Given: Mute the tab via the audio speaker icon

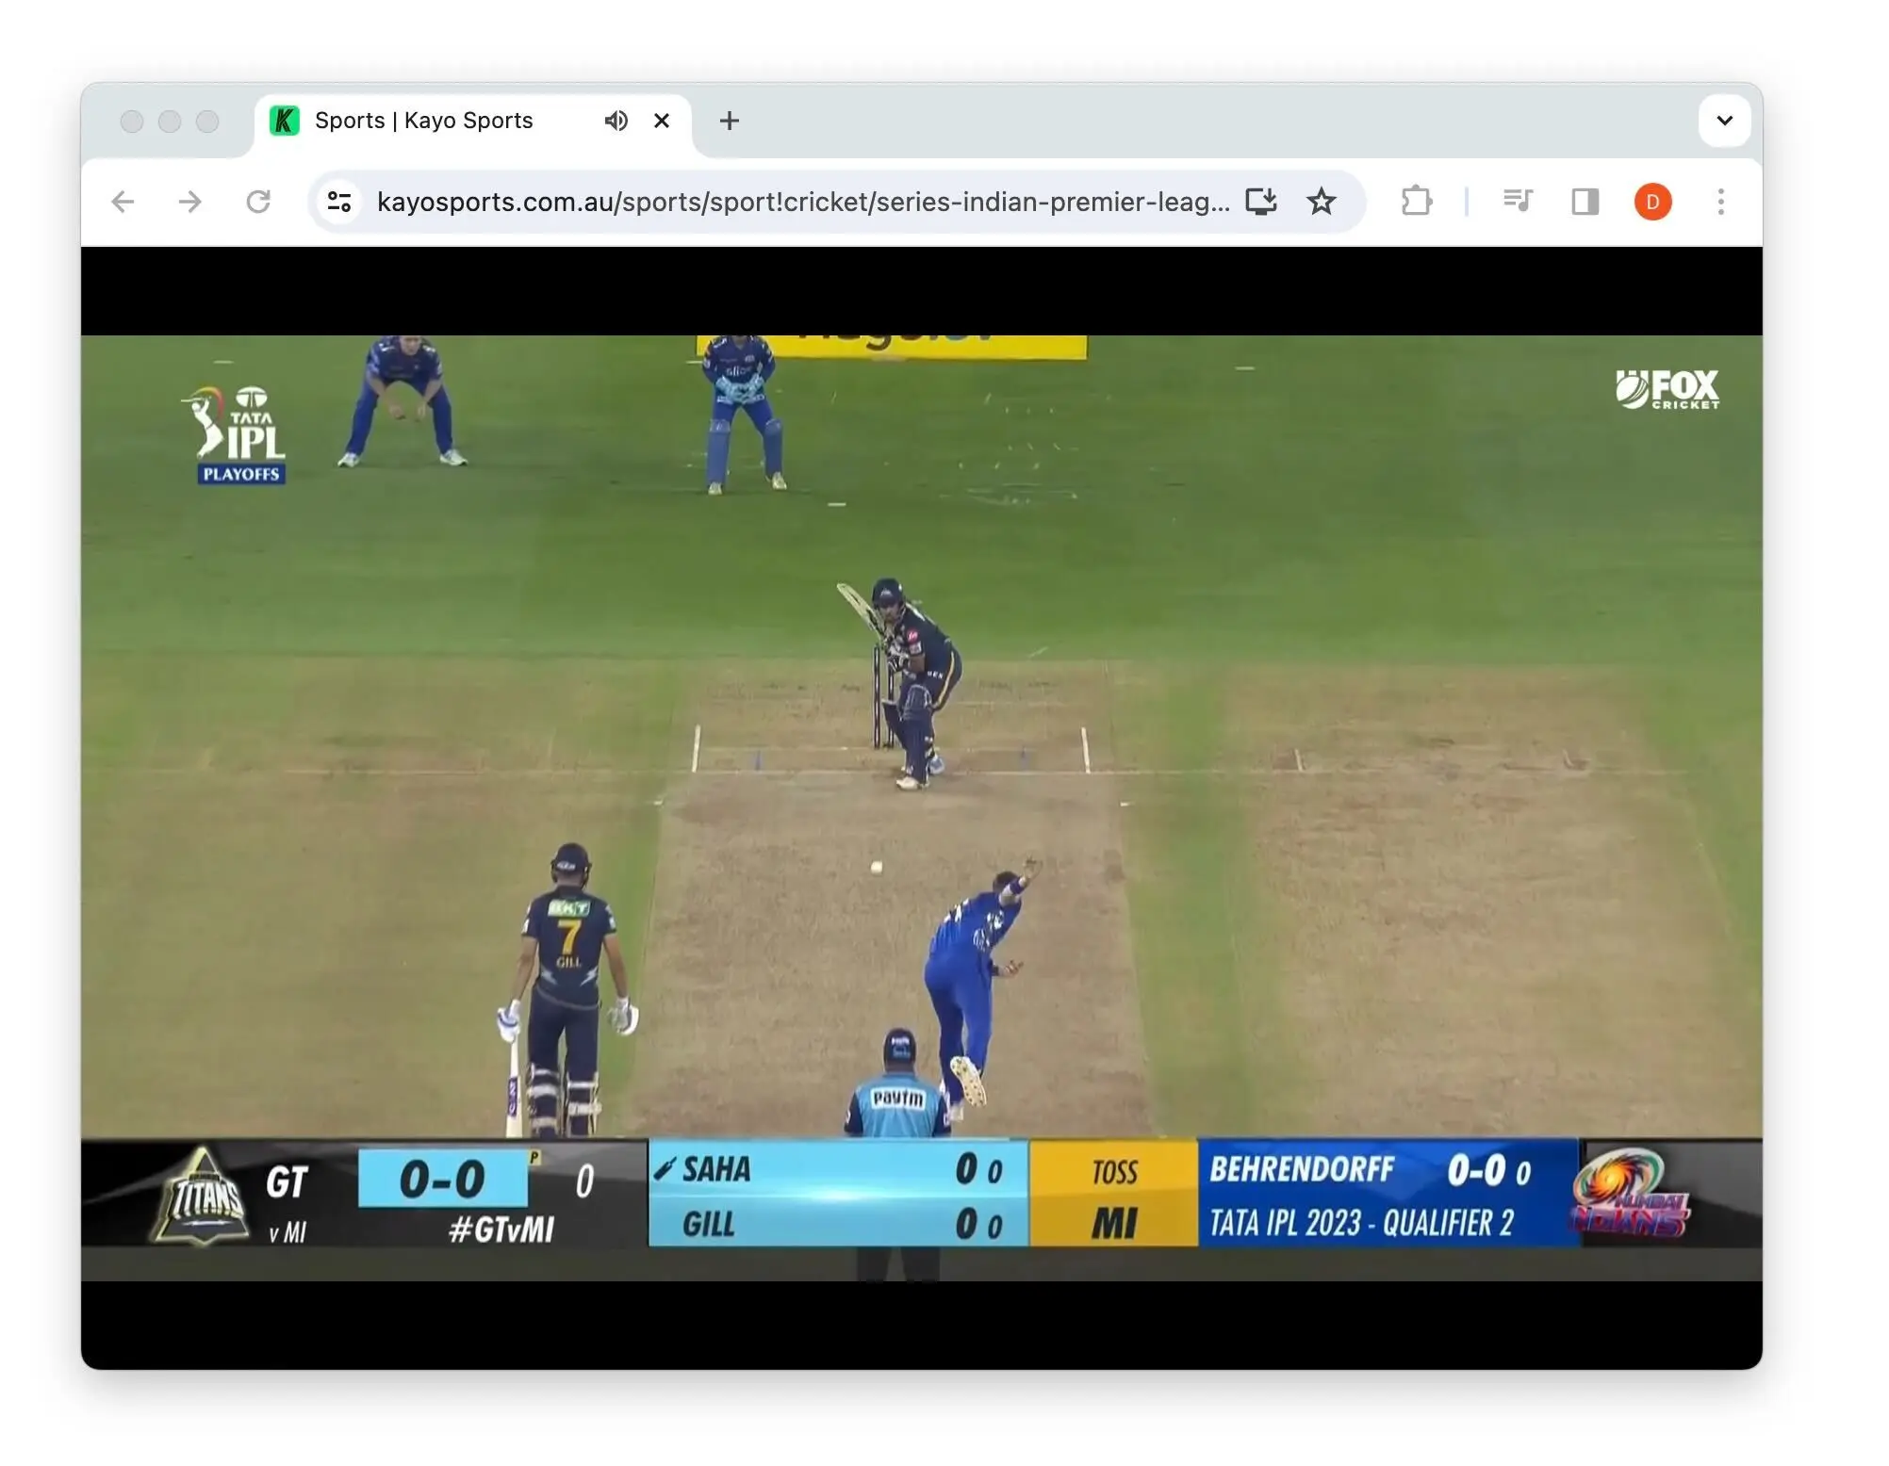Looking at the screenshot, I should tap(616, 121).
